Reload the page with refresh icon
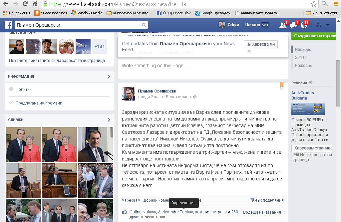 click(25, 4)
